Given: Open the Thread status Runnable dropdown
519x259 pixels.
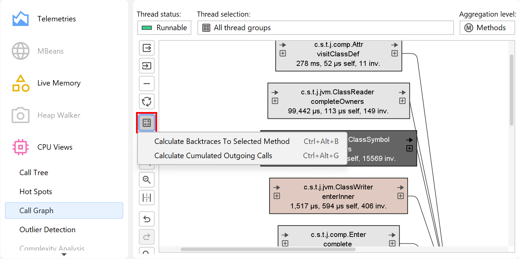Looking at the screenshot, I should pyautogui.click(x=164, y=28).
